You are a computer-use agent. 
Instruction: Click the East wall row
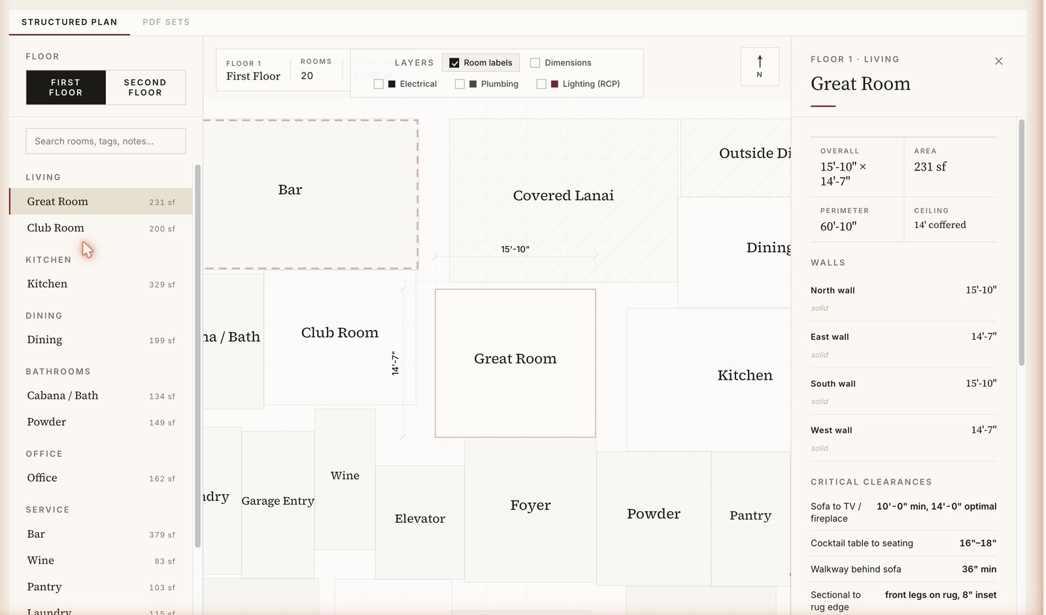pos(903,345)
